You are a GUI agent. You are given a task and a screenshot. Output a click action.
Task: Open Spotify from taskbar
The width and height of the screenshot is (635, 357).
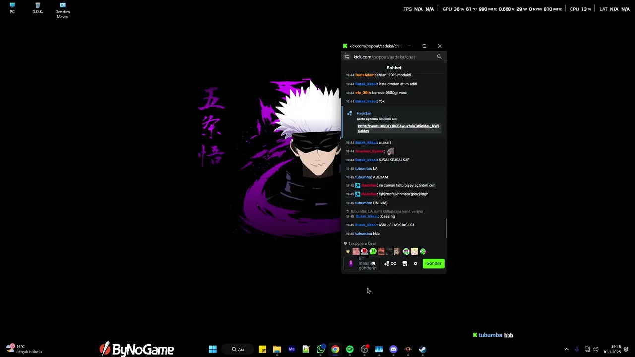click(x=350, y=349)
